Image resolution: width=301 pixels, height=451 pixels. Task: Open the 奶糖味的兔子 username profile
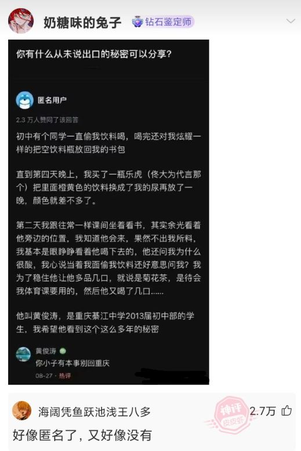82,23
